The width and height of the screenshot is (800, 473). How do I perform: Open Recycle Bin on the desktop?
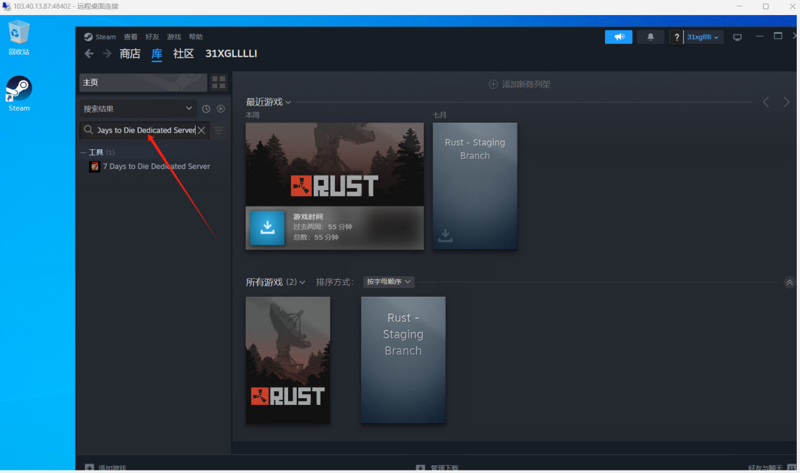(19, 37)
